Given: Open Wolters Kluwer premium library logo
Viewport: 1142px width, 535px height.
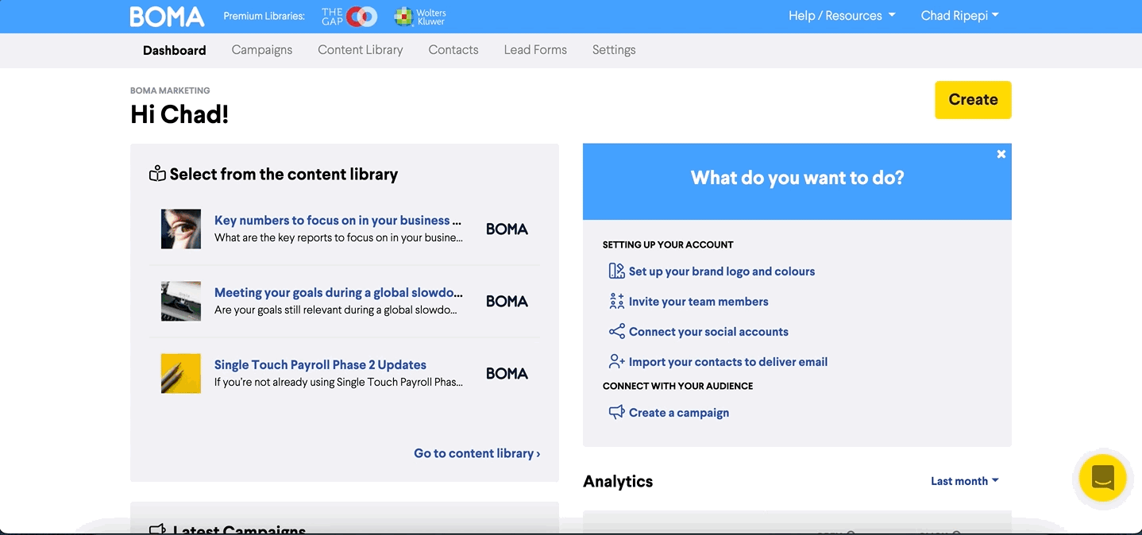Looking at the screenshot, I should click(421, 16).
